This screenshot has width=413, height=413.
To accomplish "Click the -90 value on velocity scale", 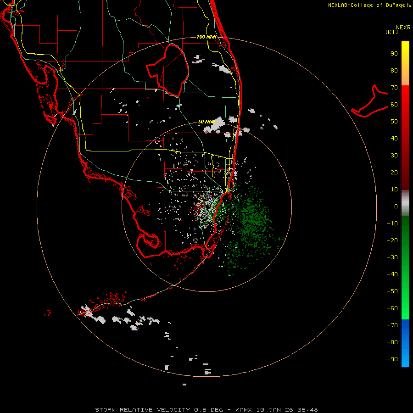I will [392, 359].
